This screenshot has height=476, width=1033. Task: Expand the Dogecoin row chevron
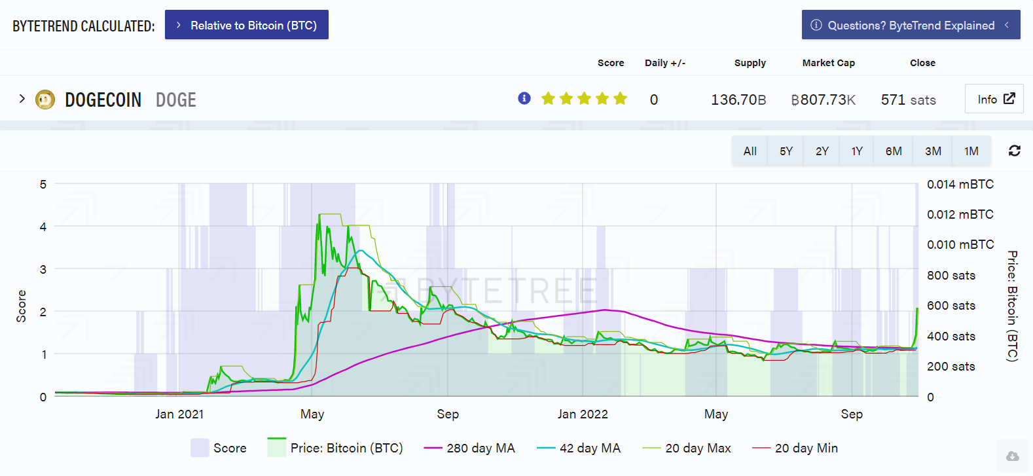(22, 99)
